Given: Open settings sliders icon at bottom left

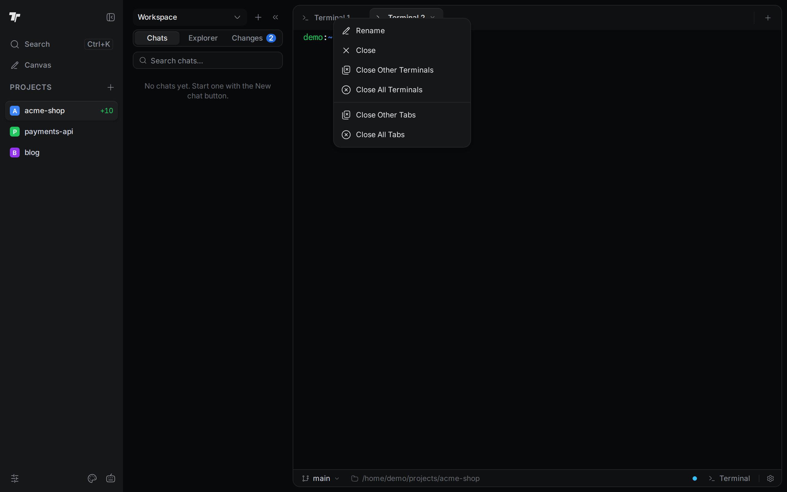Looking at the screenshot, I should tap(15, 478).
